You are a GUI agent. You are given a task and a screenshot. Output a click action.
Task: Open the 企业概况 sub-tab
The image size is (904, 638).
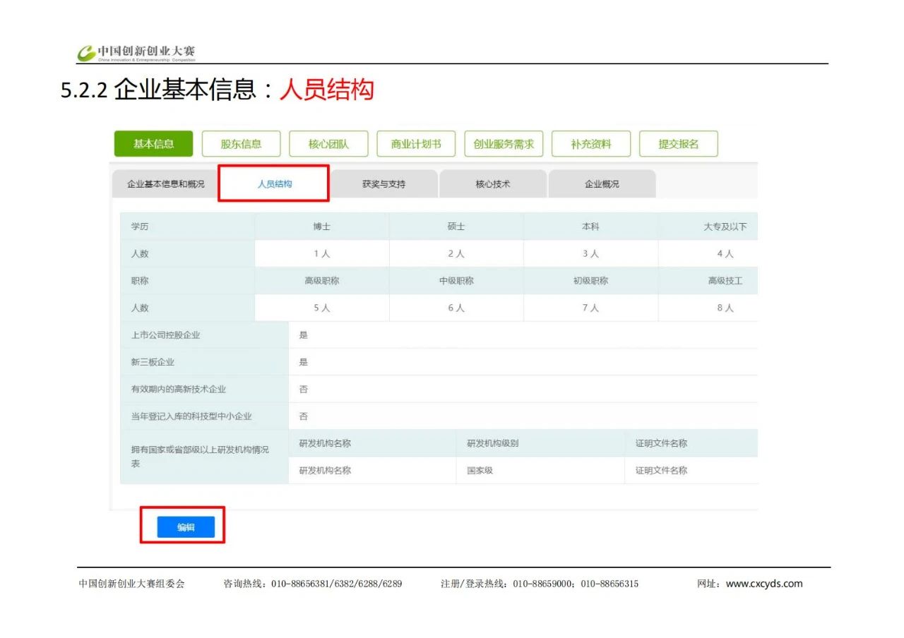(x=602, y=184)
